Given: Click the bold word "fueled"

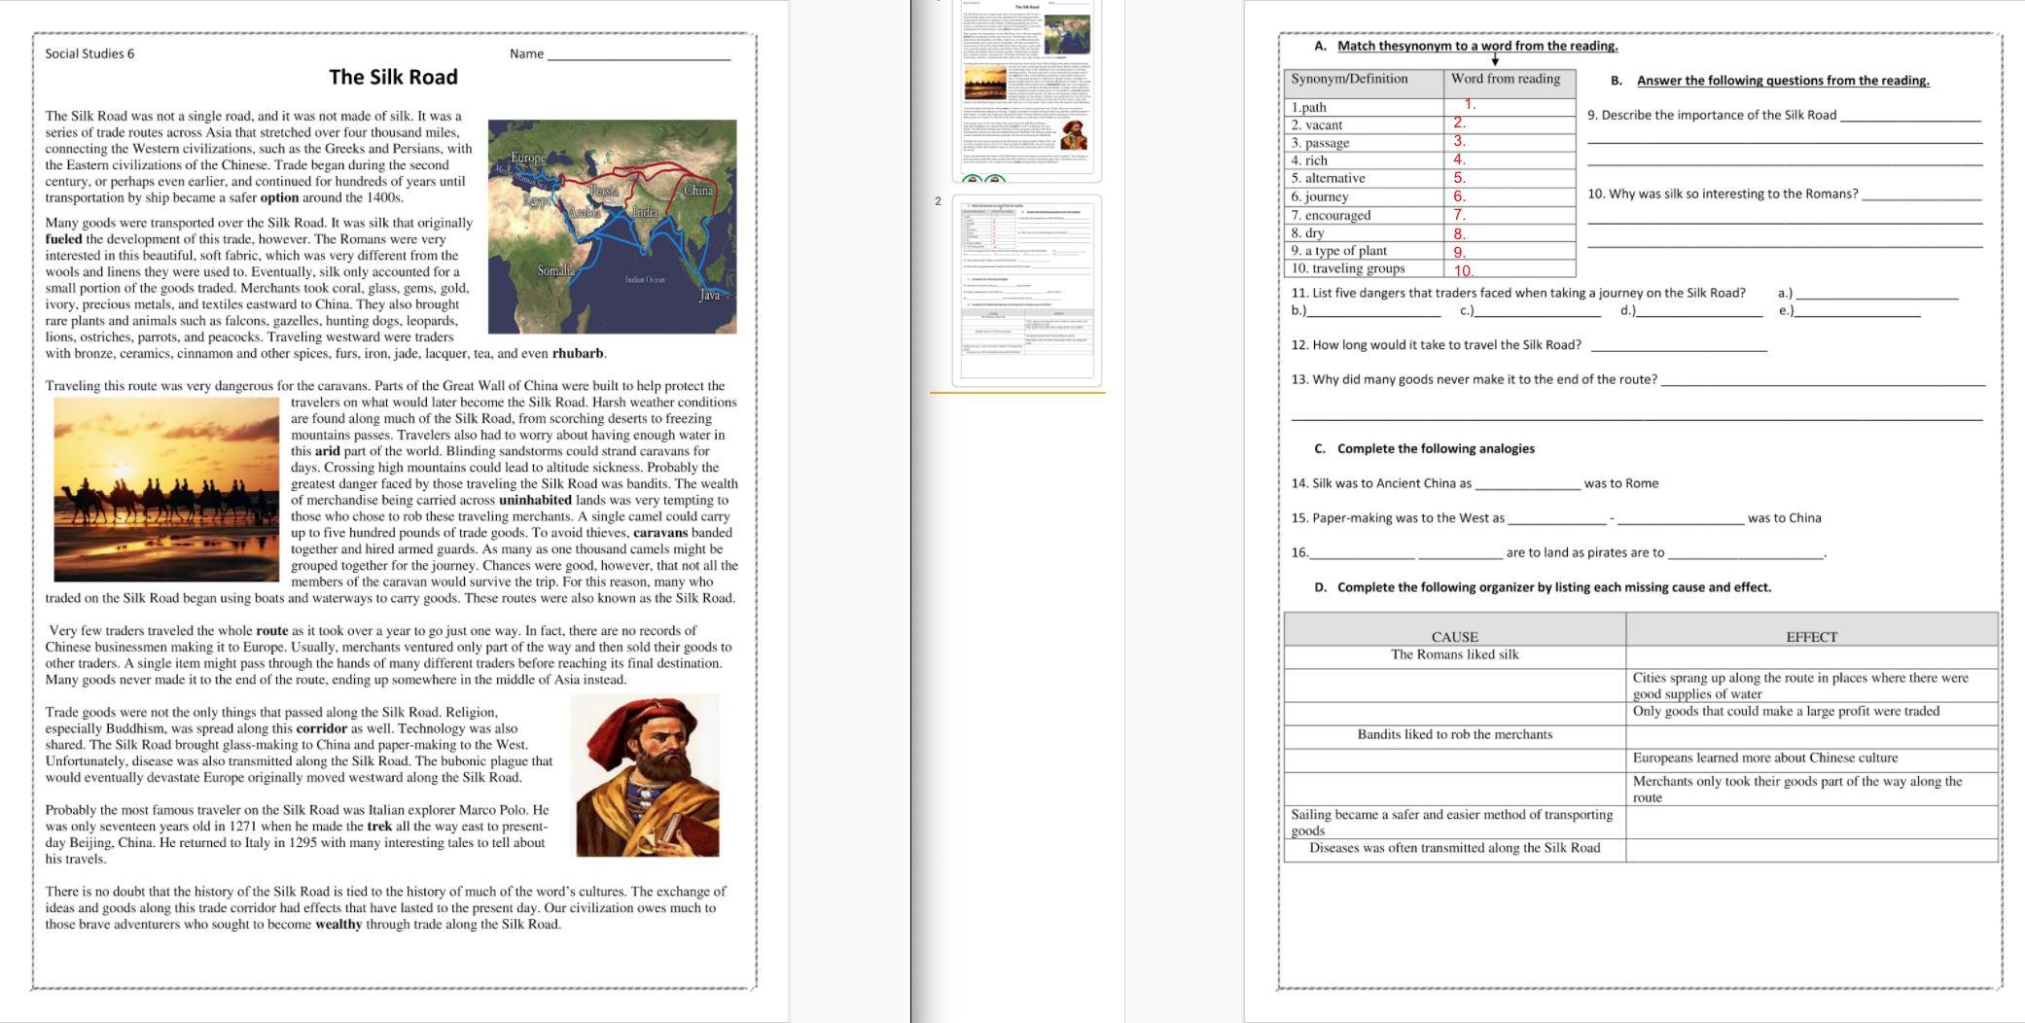Looking at the screenshot, I should [x=63, y=239].
